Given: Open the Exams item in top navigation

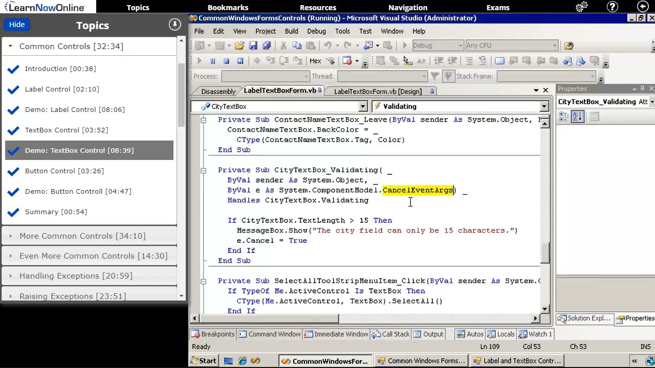Looking at the screenshot, I should coord(498,7).
